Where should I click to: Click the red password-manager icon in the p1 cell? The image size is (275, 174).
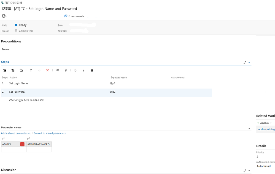(22, 144)
